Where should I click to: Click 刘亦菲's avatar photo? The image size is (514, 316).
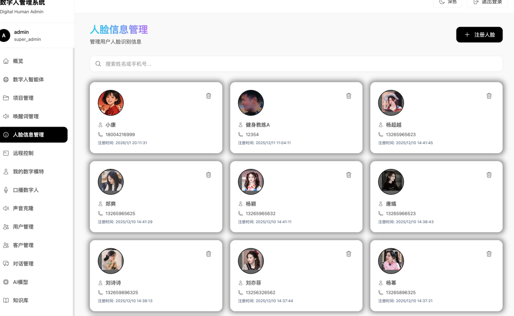251,261
